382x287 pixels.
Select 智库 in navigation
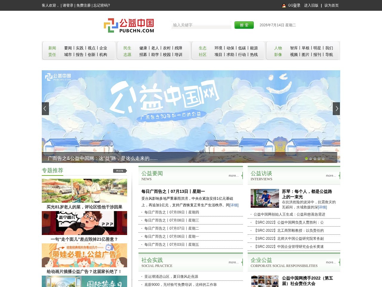coord(294,48)
